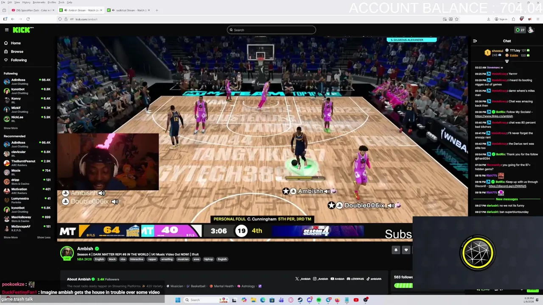Open Lumynestra recommended channel

coord(27,200)
